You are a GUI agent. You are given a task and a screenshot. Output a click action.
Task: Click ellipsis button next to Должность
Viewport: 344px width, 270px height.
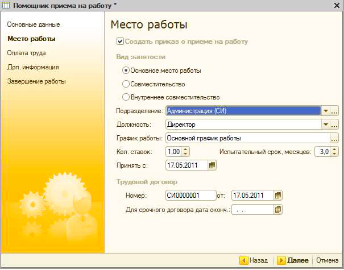click(334, 124)
